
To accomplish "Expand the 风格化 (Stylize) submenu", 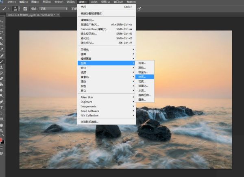I will coord(107,50).
